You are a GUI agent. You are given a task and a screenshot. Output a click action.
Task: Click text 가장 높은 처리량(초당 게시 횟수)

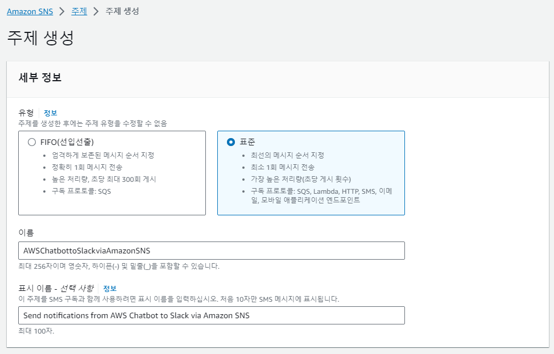[301, 180]
